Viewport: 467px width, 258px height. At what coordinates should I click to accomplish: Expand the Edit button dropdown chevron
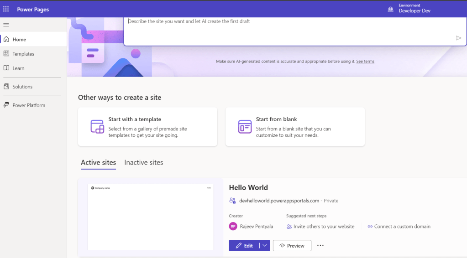[x=265, y=246]
